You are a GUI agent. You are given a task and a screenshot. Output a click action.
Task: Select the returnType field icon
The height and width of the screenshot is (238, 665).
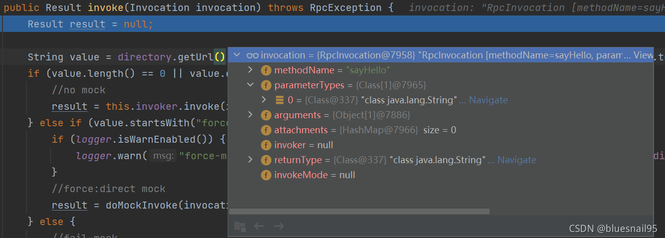(266, 160)
